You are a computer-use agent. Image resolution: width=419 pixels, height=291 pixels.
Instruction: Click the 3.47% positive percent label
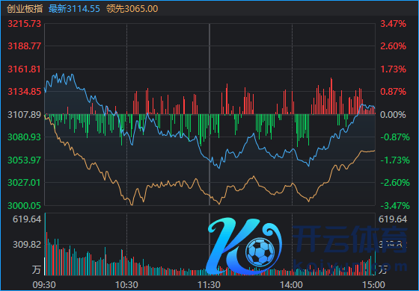click(x=393, y=24)
